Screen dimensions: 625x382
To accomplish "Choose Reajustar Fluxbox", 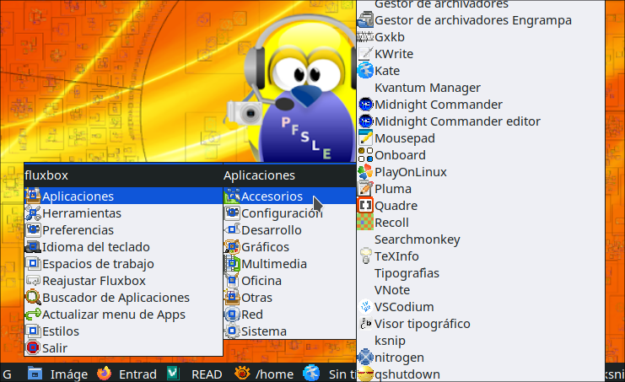I will [123, 281].
